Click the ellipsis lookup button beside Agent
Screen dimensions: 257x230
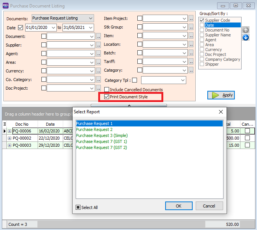coord(99,54)
